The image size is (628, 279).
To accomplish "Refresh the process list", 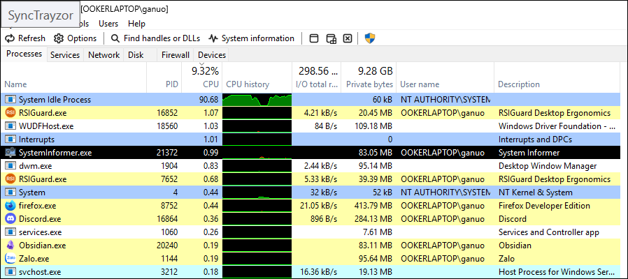I will pos(25,38).
